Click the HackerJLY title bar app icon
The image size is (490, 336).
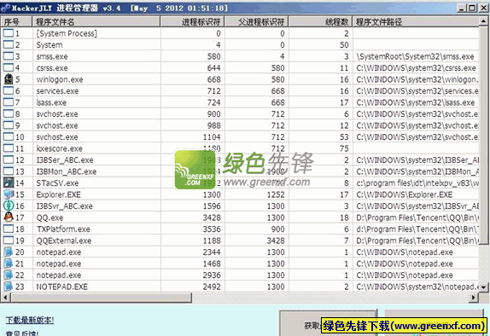pyautogui.click(x=5, y=8)
